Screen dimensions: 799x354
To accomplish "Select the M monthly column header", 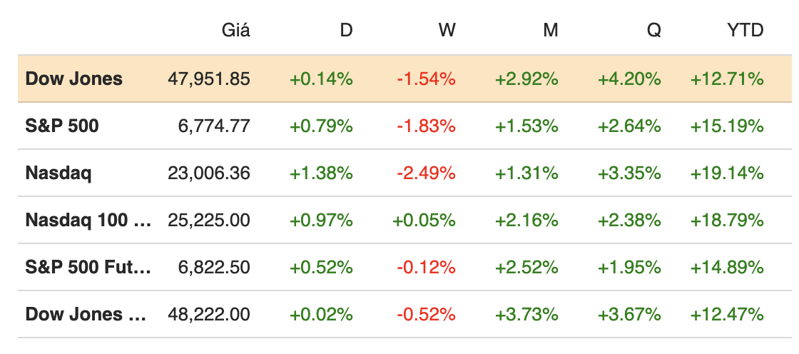I will [x=550, y=31].
